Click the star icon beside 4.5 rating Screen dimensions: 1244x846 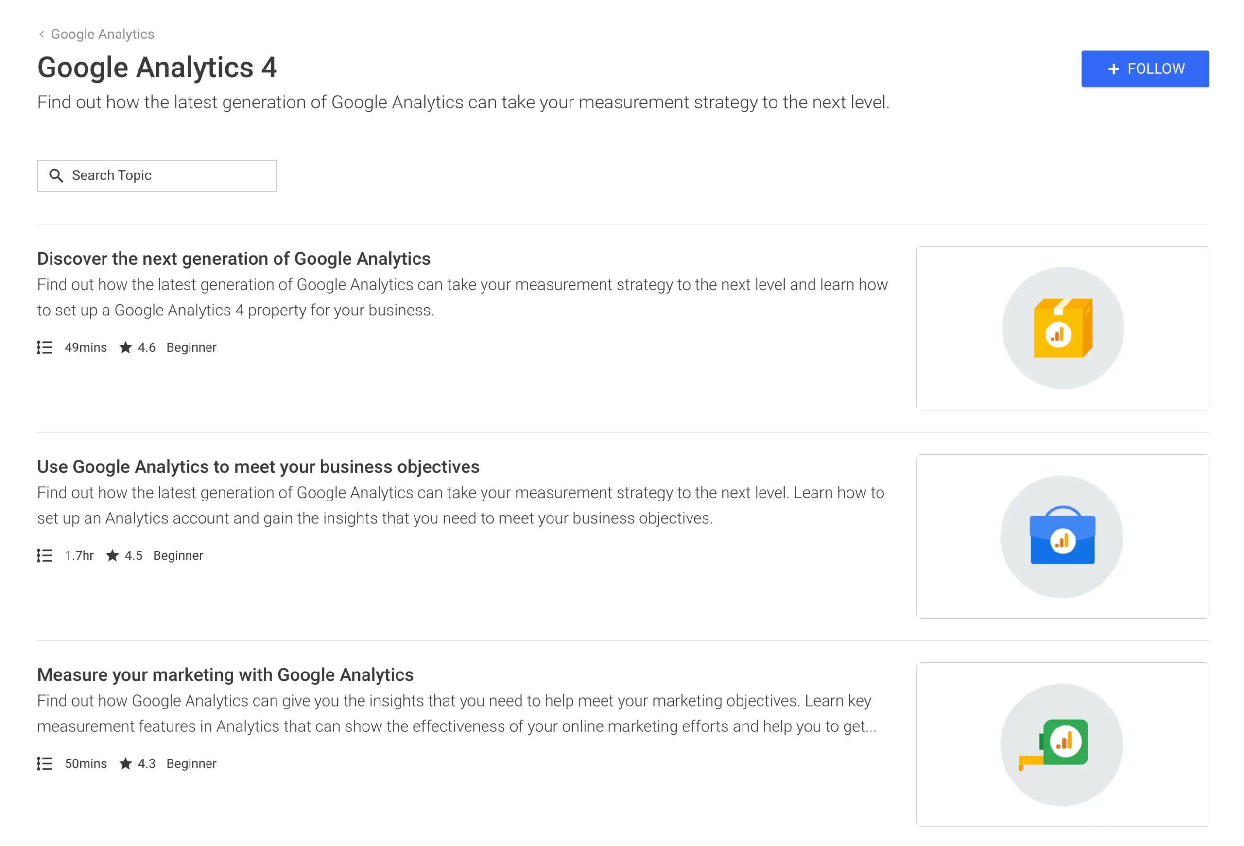112,556
